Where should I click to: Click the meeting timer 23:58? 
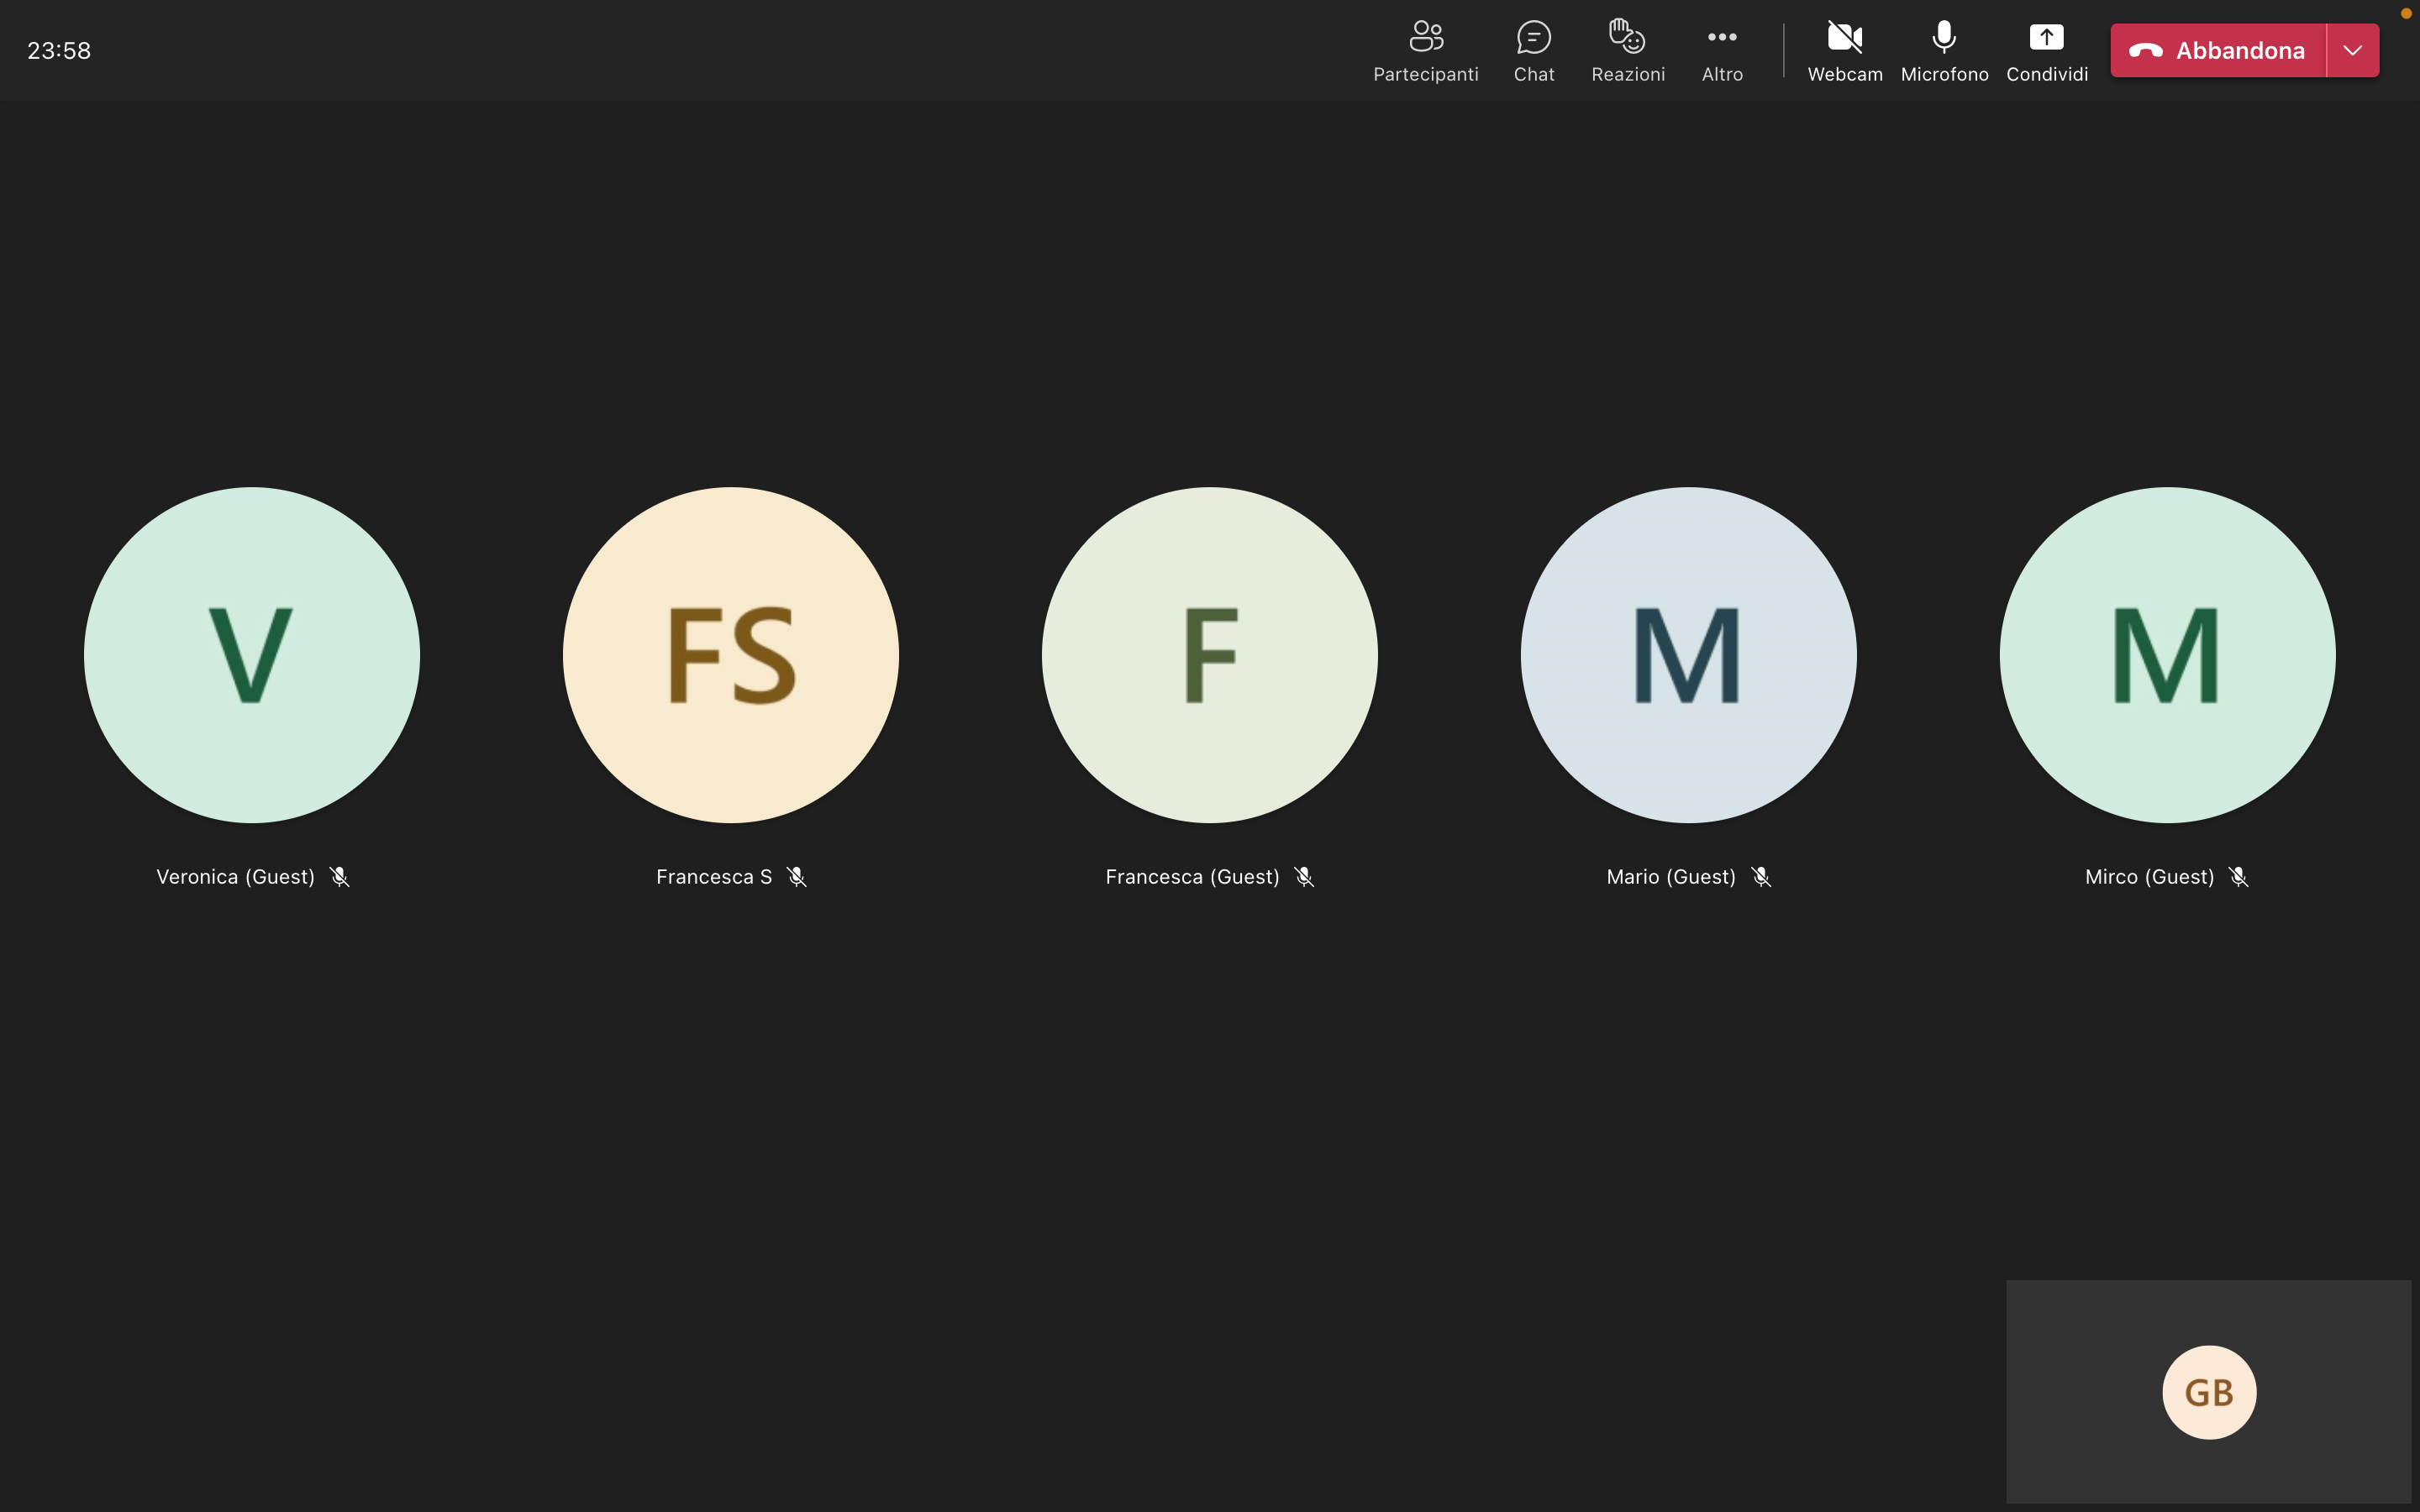[x=59, y=51]
